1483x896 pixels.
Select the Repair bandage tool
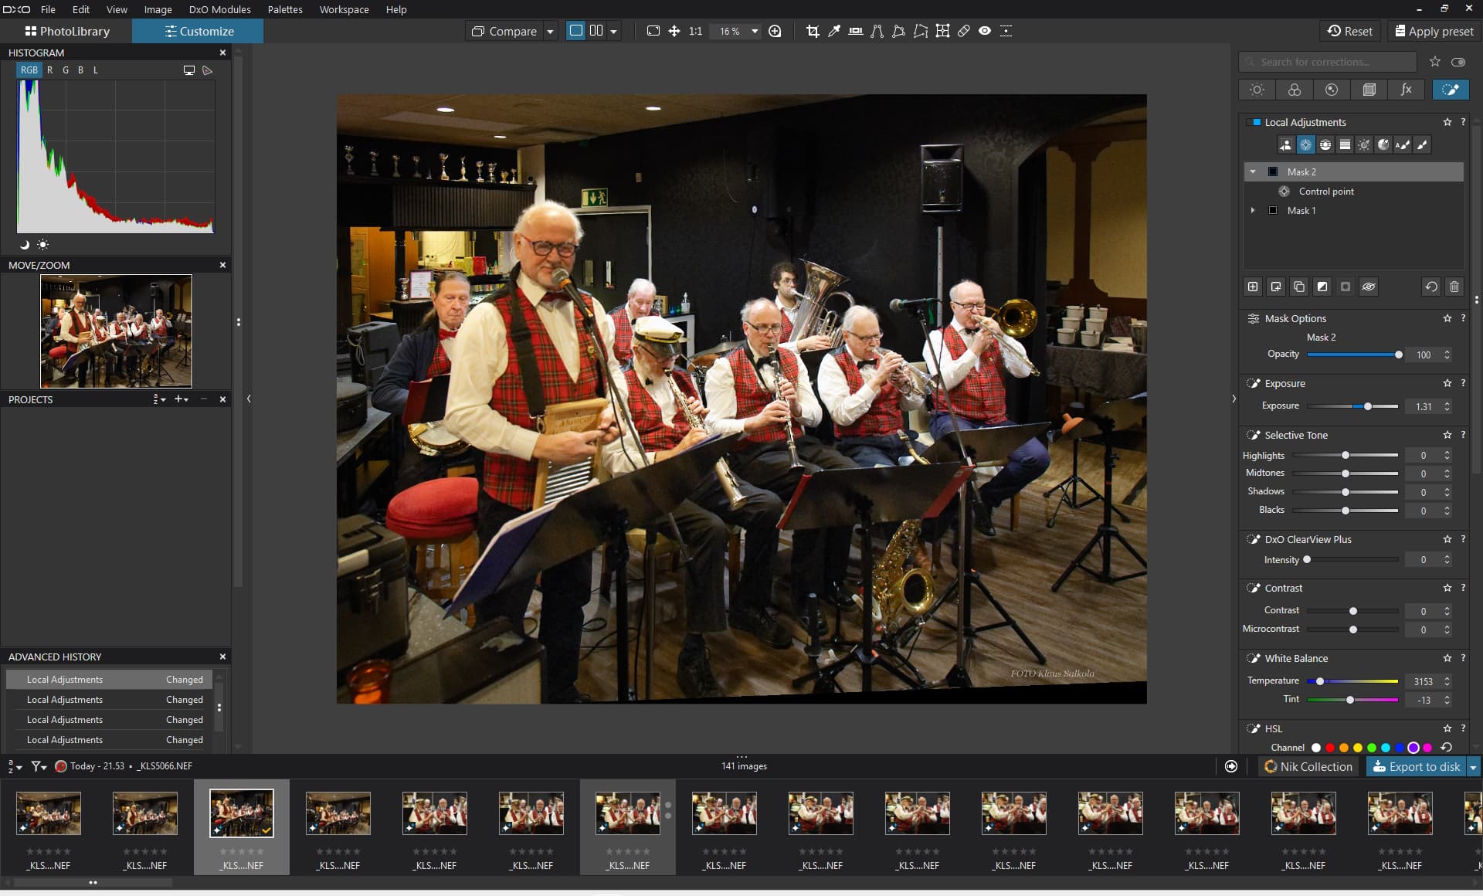click(963, 31)
